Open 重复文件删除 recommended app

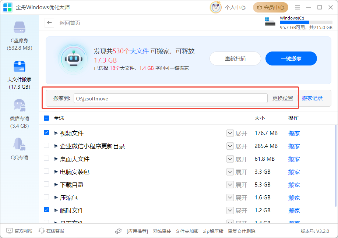click(242, 231)
